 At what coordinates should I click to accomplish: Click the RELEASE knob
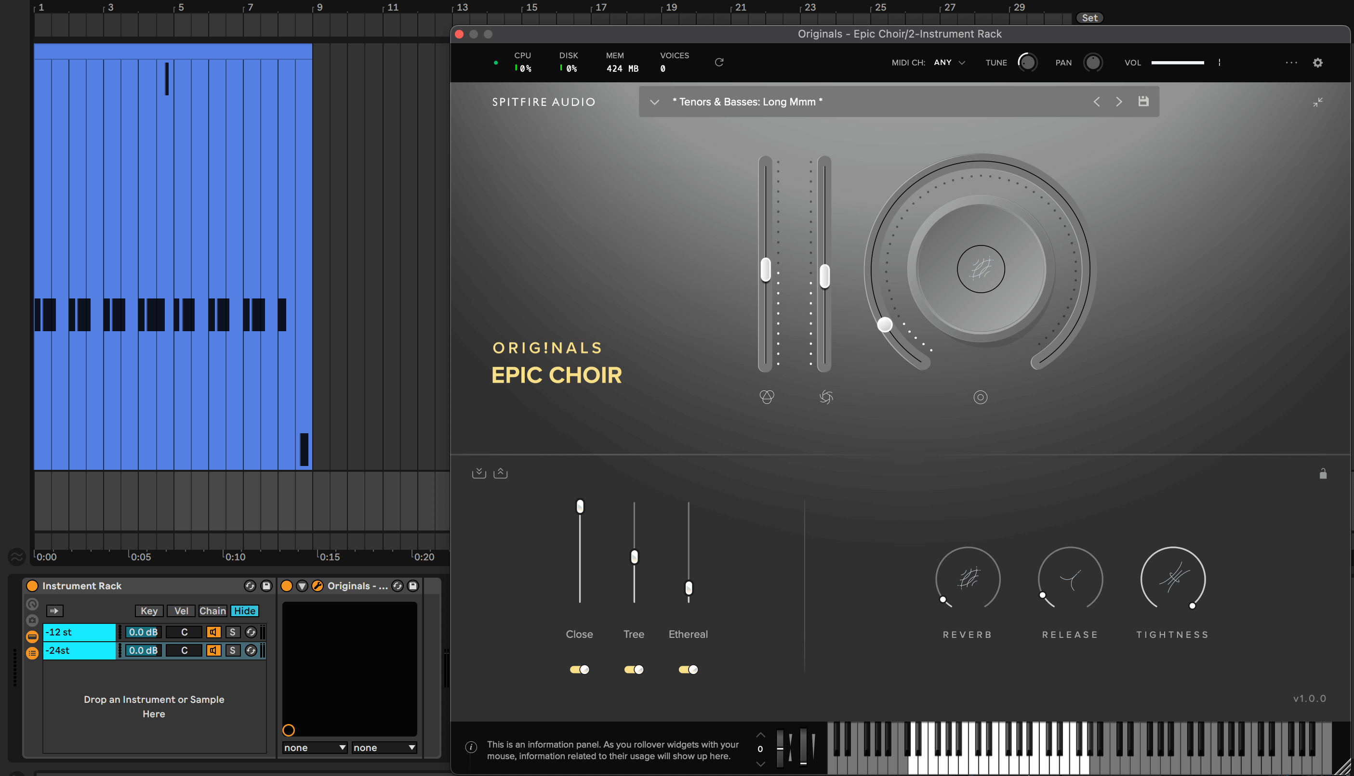click(1070, 579)
